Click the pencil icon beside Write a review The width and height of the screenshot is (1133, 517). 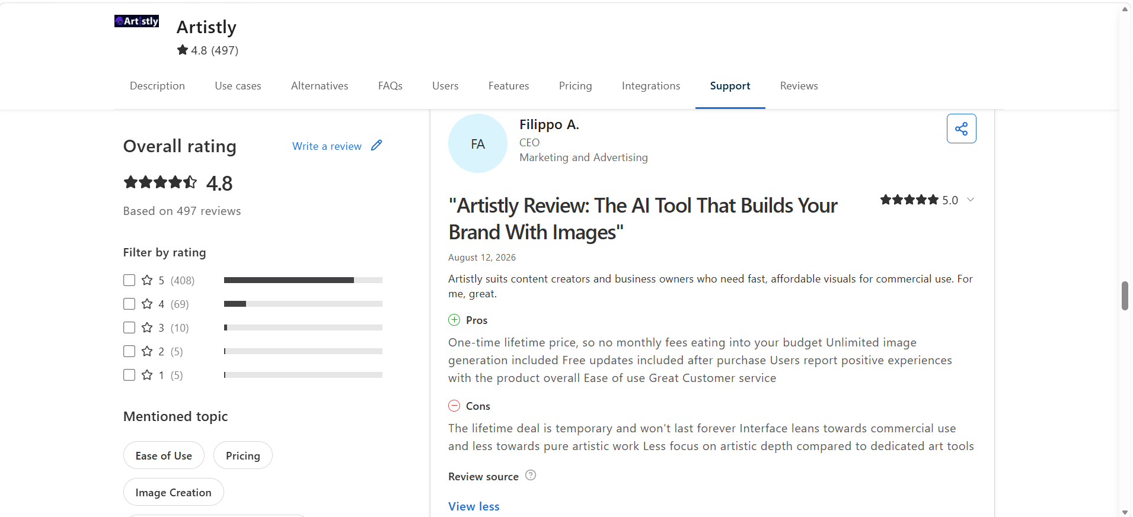point(376,145)
